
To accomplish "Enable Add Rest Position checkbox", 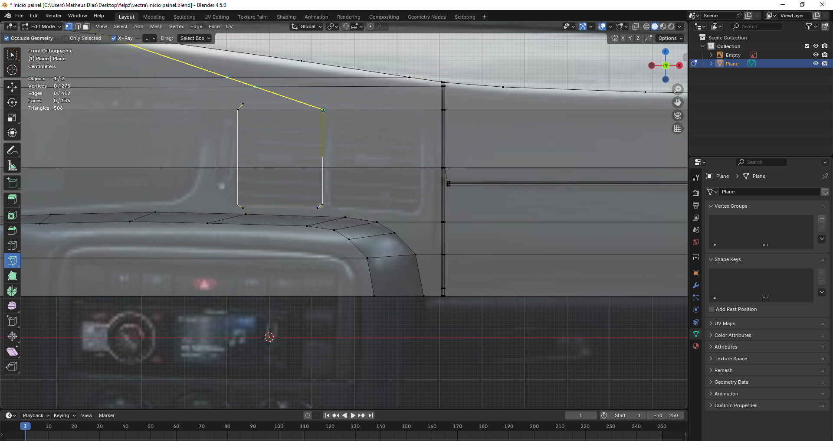I will [712, 309].
